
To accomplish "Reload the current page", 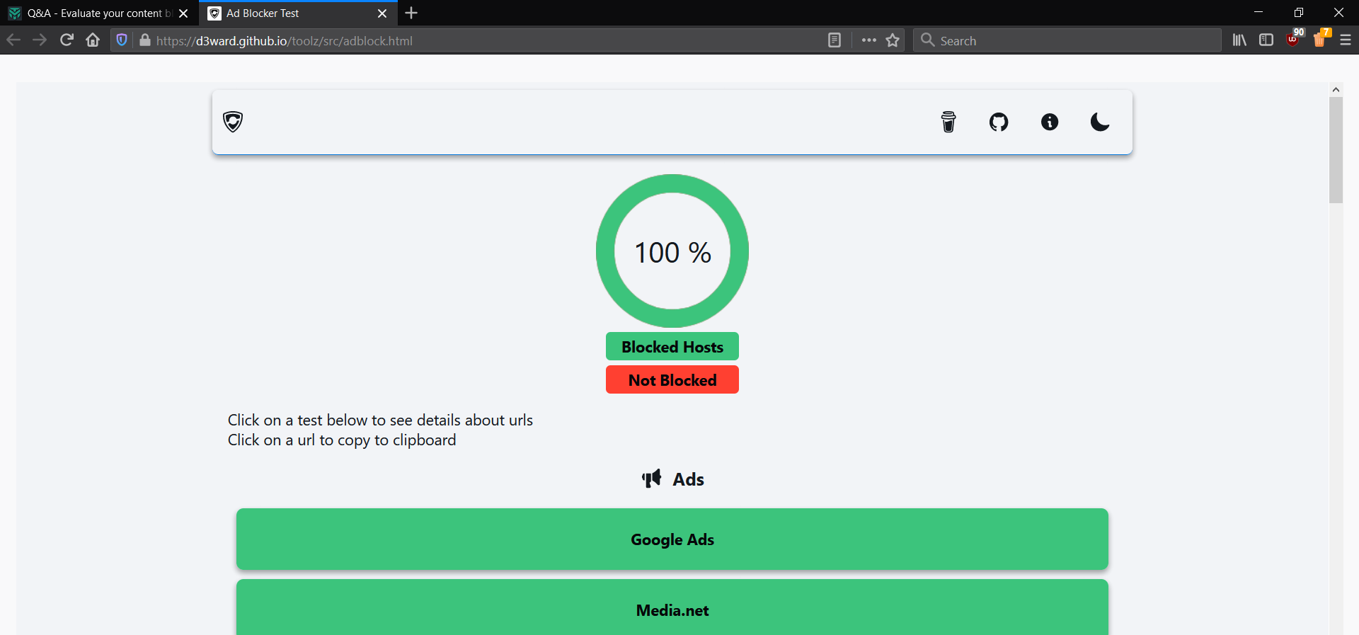I will pos(67,40).
